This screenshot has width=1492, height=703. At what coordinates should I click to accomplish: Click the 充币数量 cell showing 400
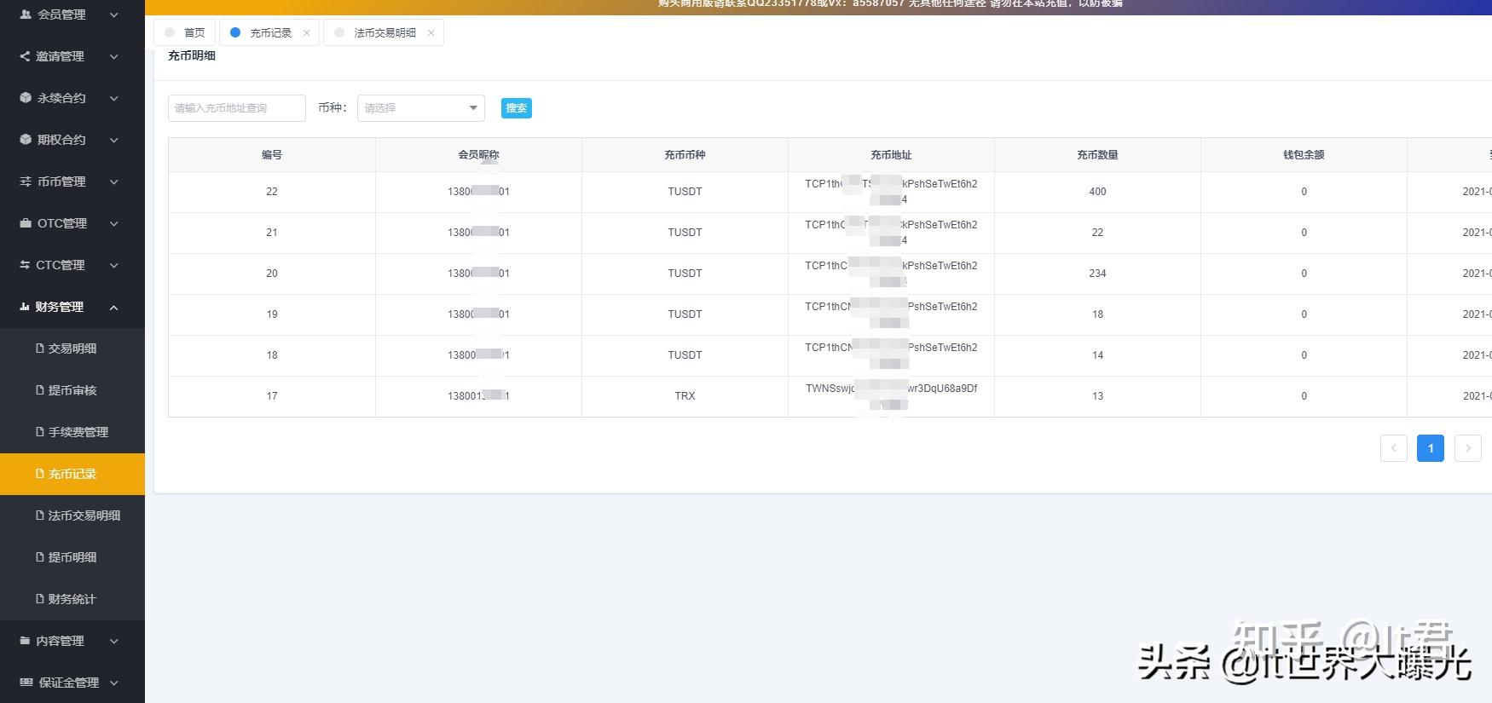1097,192
